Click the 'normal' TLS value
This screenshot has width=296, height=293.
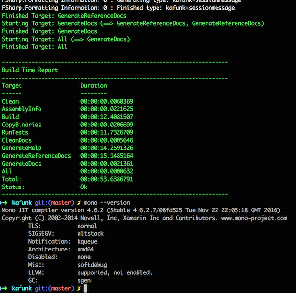pos(87,226)
